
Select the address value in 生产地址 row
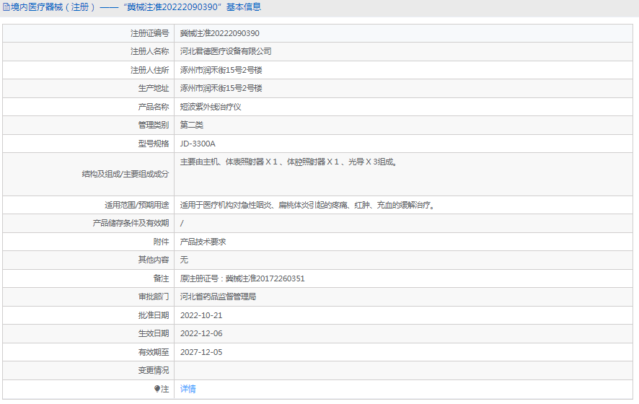coord(221,88)
